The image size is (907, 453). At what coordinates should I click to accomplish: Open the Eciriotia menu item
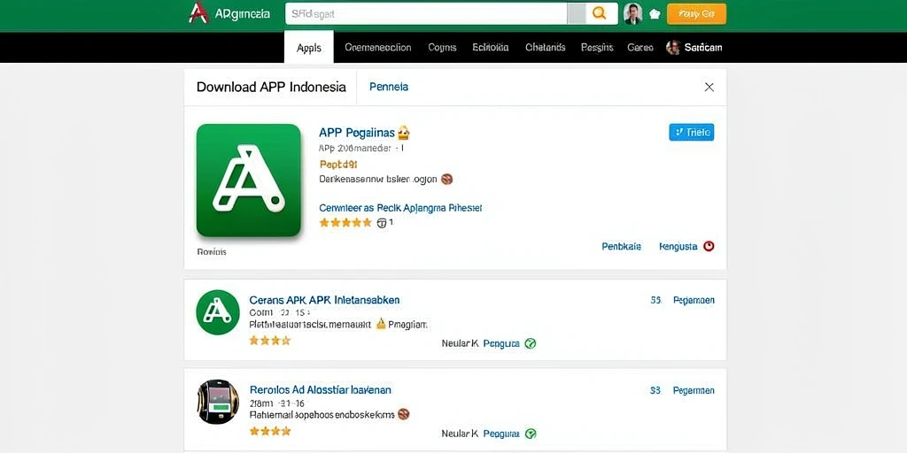(x=491, y=48)
